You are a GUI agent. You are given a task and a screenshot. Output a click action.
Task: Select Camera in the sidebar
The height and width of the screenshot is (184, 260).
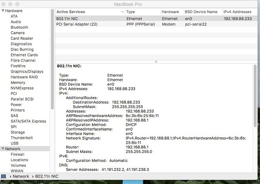pos(18,33)
